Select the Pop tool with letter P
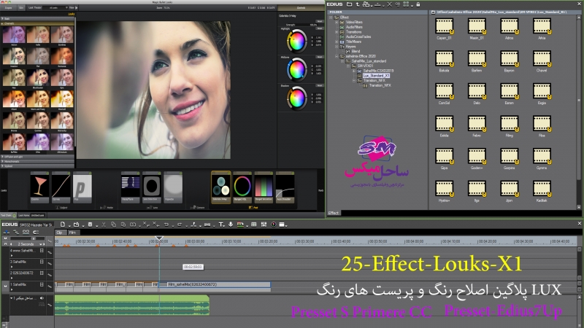 [82, 187]
